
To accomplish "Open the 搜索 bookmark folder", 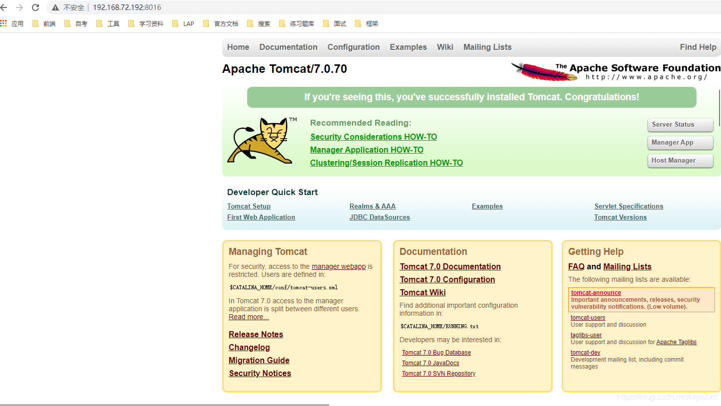I will pyautogui.click(x=259, y=23).
